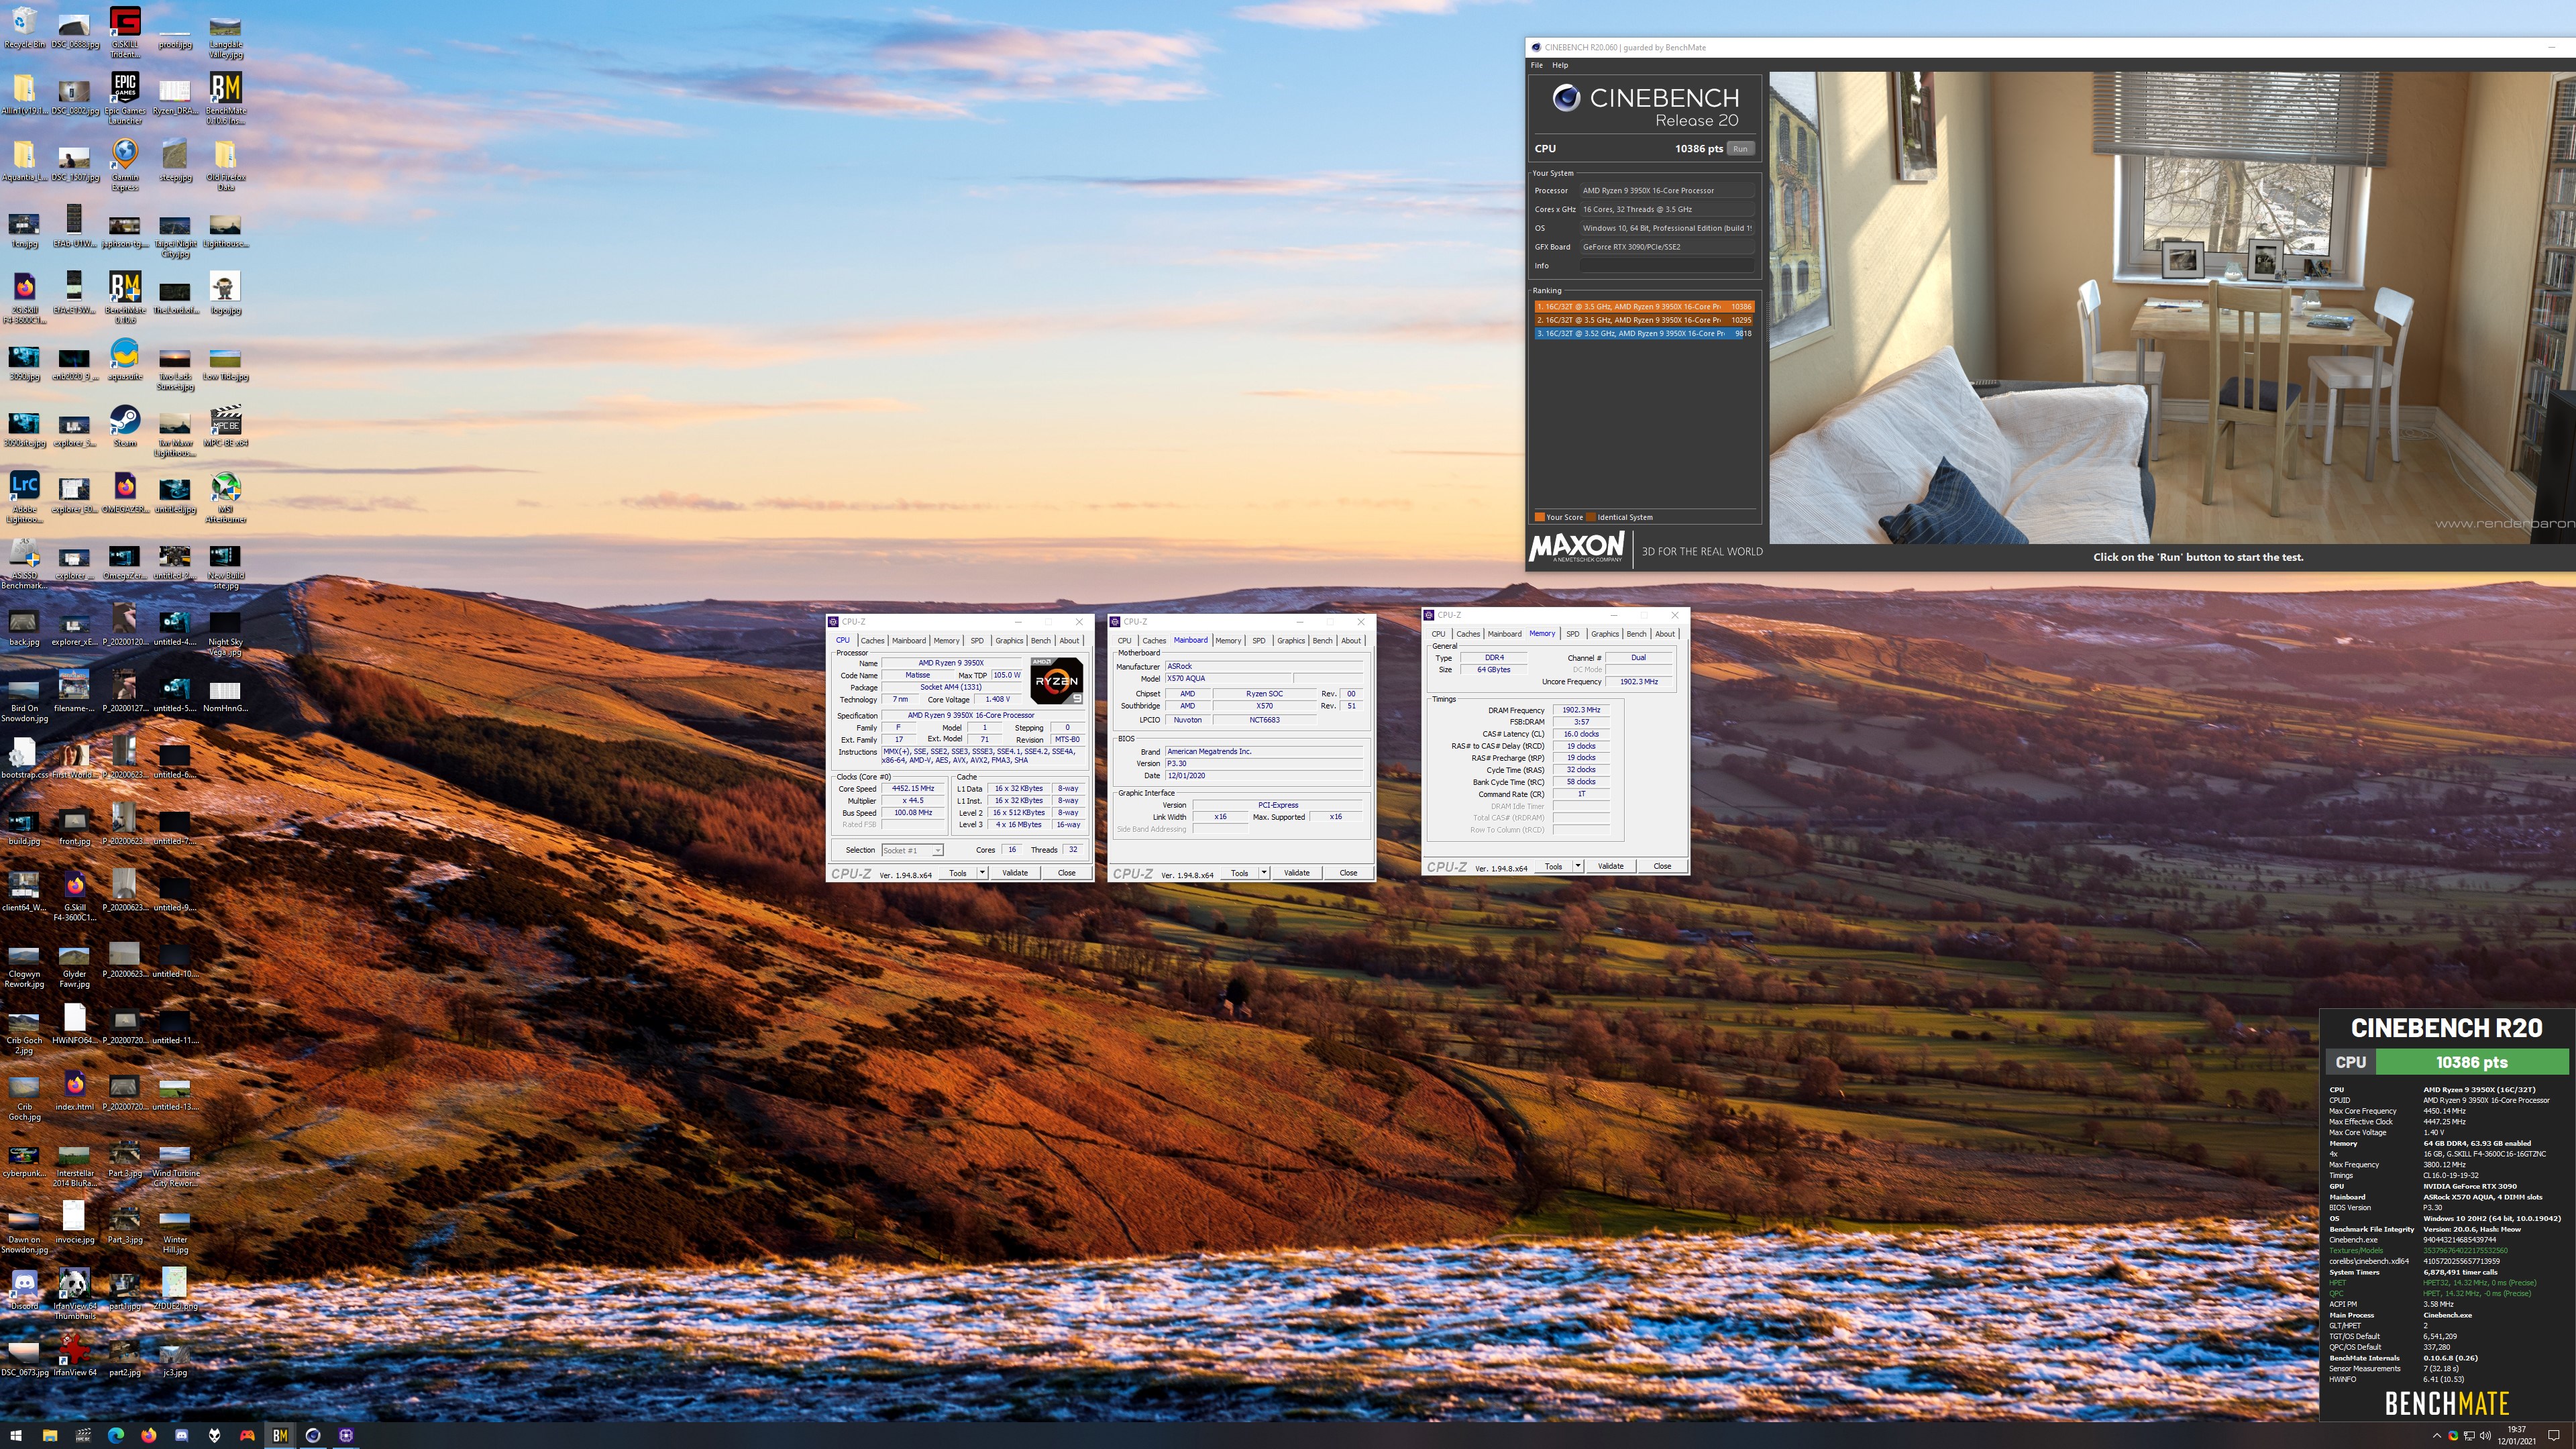Open the volume control in system tray

click(x=2485, y=1436)
